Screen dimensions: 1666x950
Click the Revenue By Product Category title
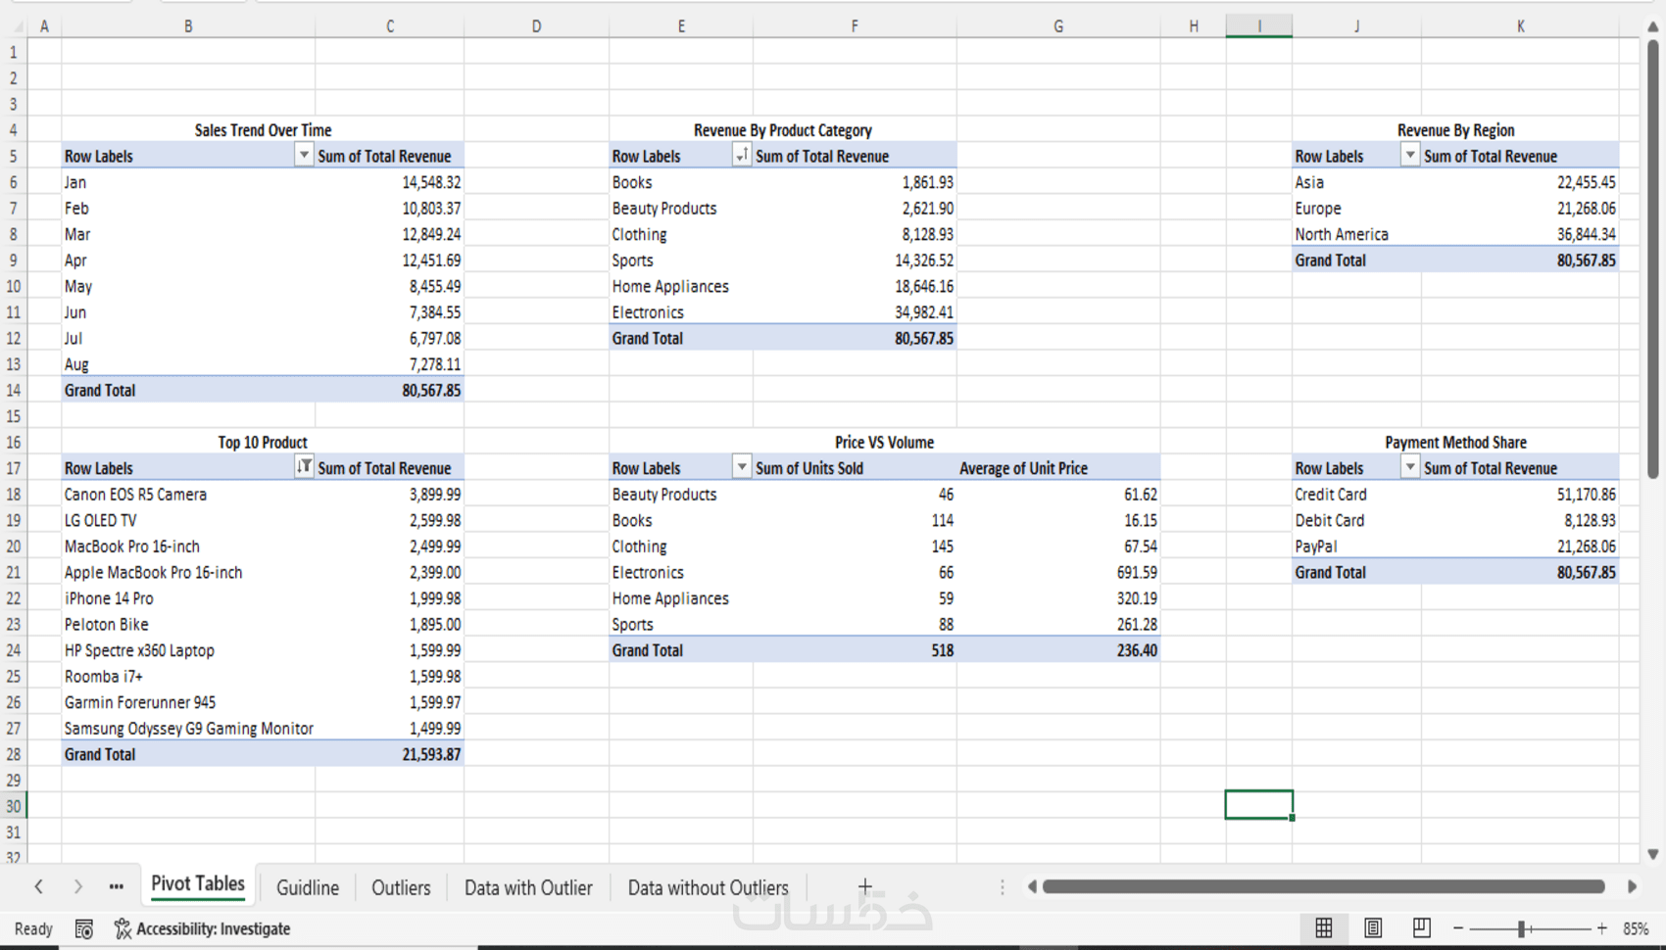pos(783,129)
